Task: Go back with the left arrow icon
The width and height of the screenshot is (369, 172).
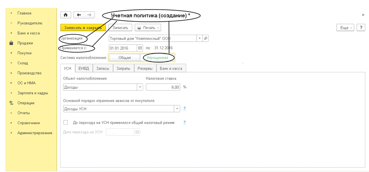Action: (79, 15)
